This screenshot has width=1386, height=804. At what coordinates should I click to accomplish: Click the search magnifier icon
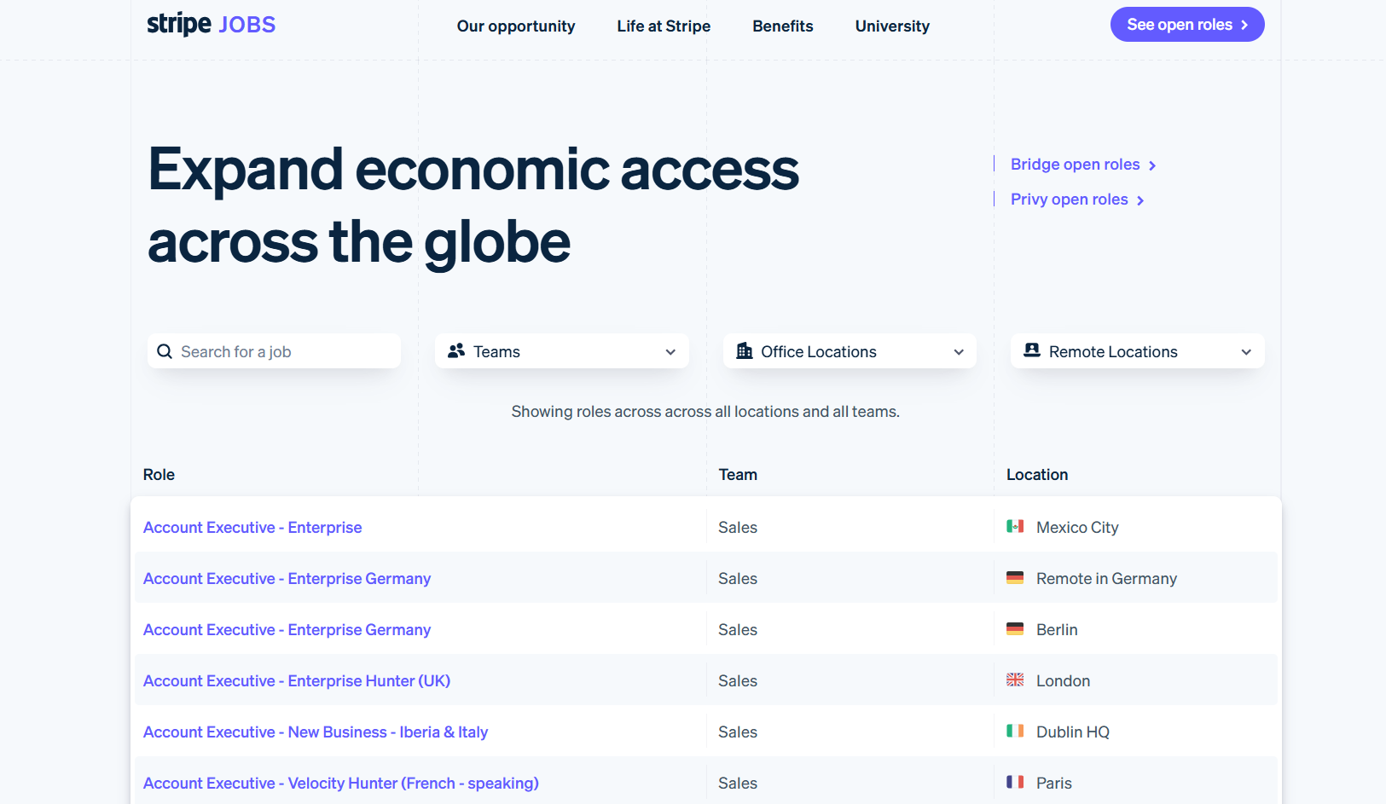[x=165, y=350]
